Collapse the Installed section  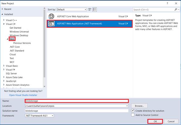(x=2, y=14)
